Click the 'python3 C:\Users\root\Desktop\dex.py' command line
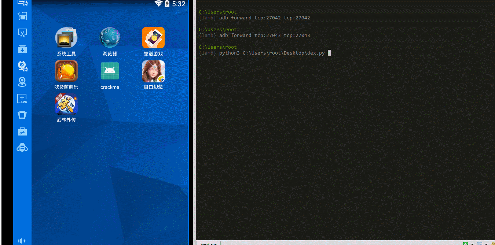The width and height of the screenshot is (495, 245). point(272,53)
